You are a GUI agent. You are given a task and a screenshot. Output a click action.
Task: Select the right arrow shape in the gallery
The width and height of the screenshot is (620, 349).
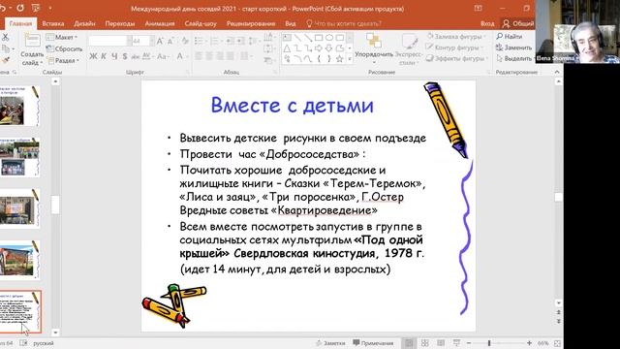click(319, 48)
